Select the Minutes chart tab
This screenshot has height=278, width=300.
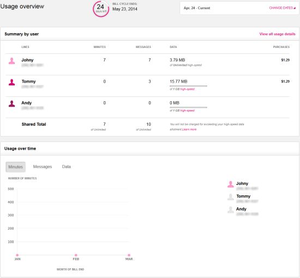click(x=15, y=167)
